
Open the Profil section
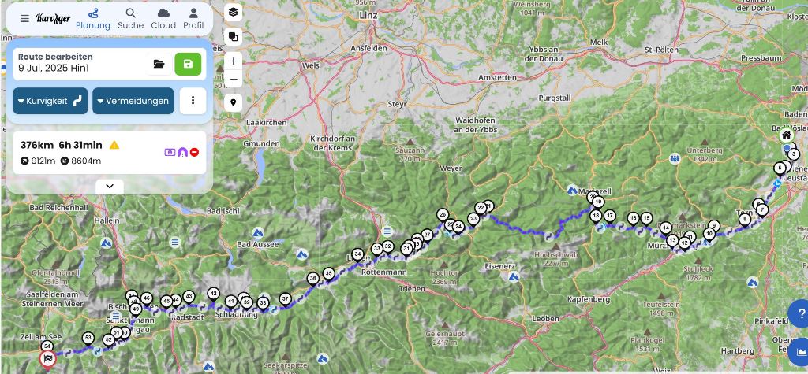click(193, 19)
